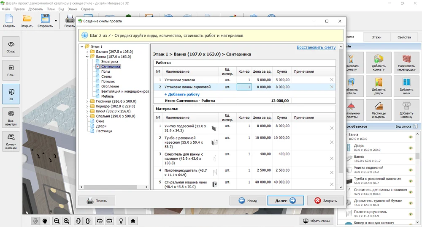Expand the 'Кухня (302.0 x 256.0)' tree node
Image resolution: width=422 pixels, height=227 pixels.
click(x=87, y=111)
